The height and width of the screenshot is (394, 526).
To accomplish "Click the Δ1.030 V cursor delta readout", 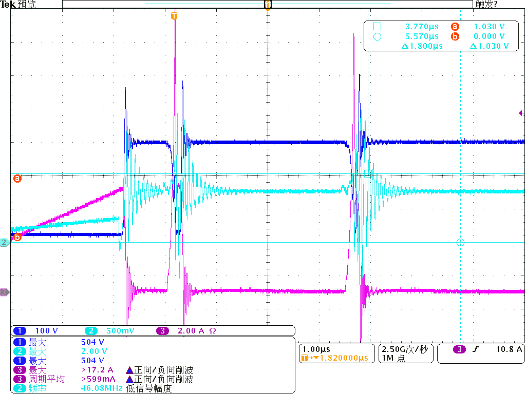I will (x=489, y=46).
